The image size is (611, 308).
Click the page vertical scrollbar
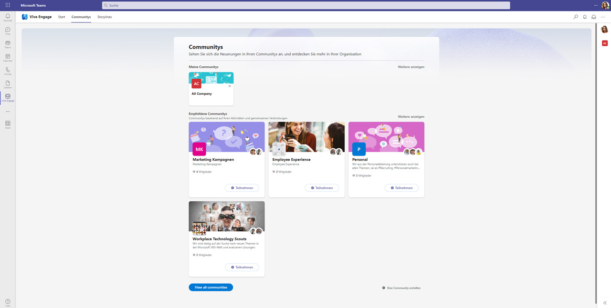[x=597, y=162]
